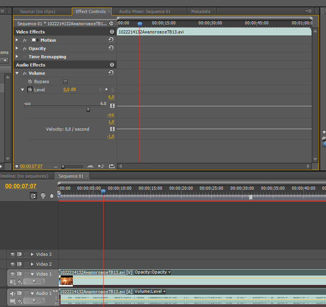The image size is (326, 307).
Task: Go to previous Level keyframe
Action: (x=101, y=90)
